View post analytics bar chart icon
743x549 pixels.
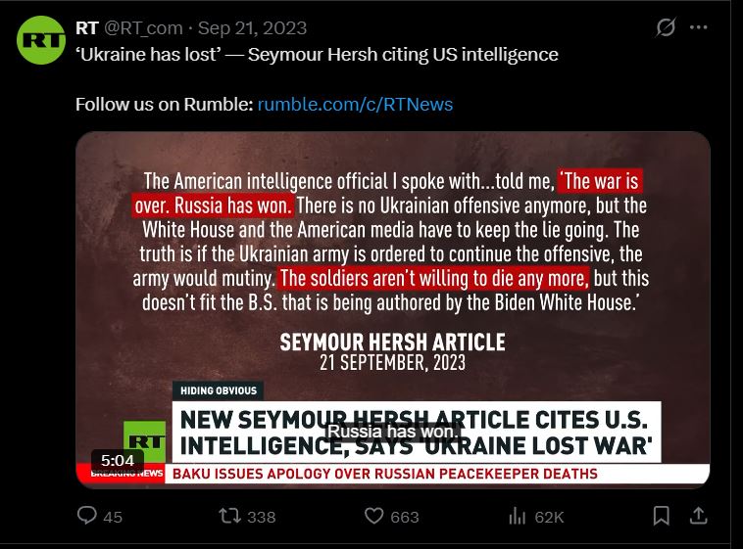click(517, 516)
